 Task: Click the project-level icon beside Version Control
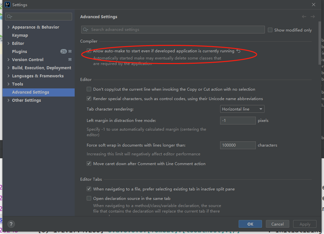pyautogui.click(x=70, y=60)
